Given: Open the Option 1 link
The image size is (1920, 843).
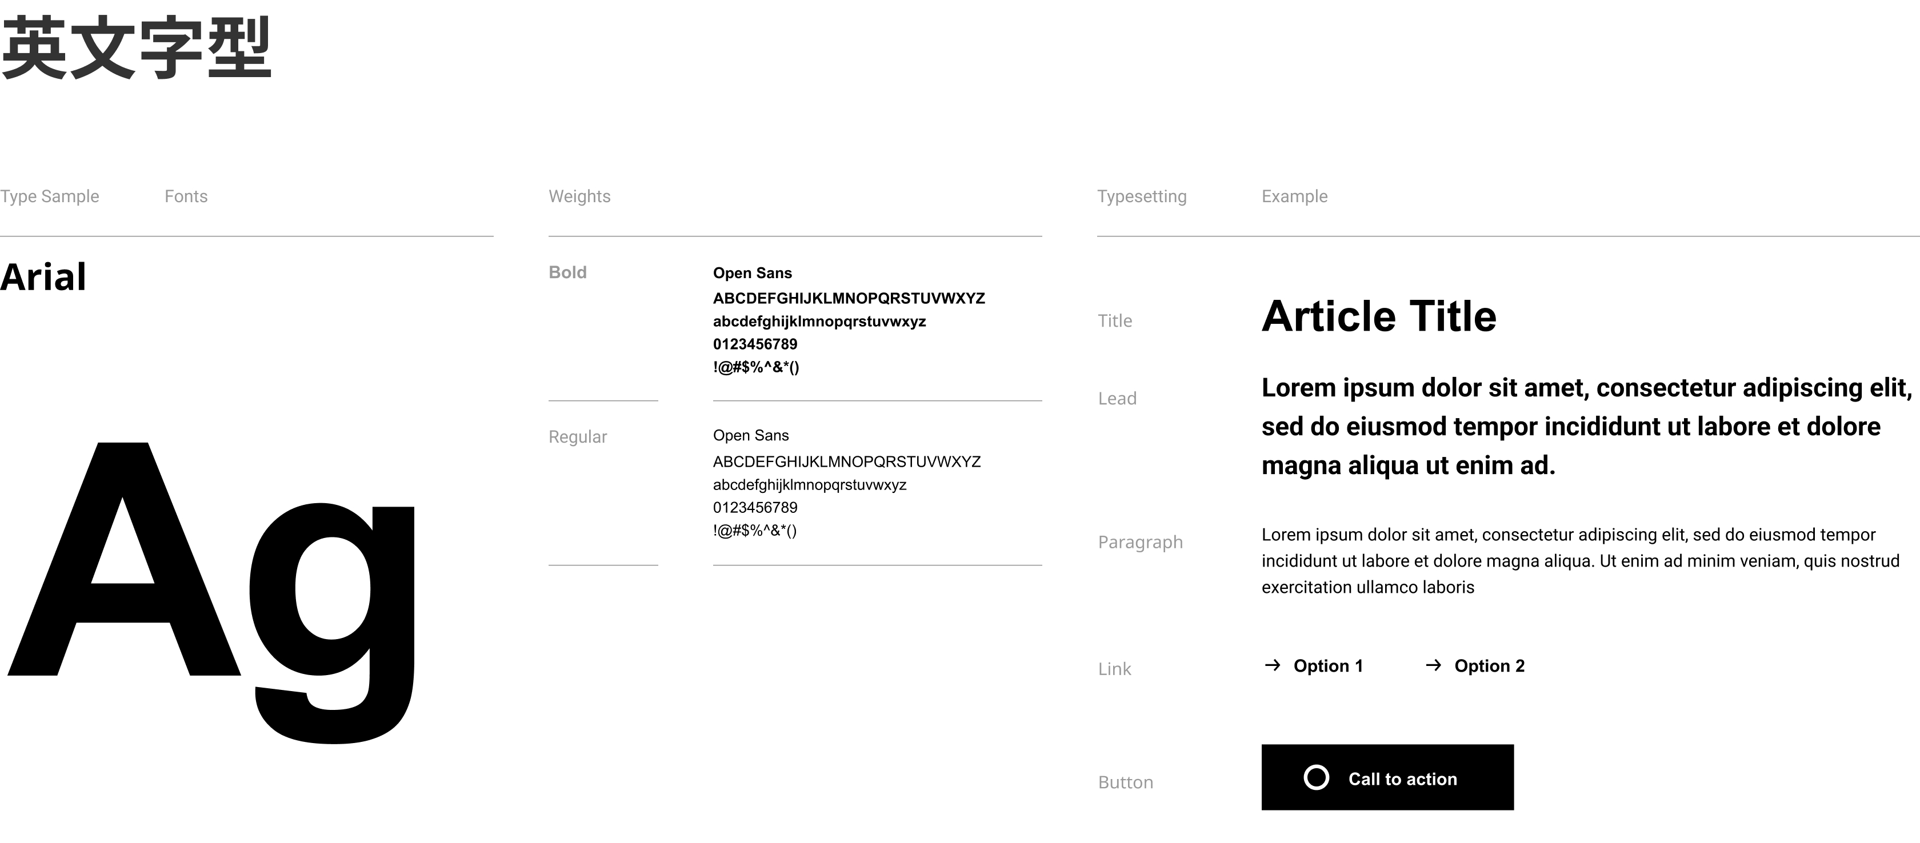Looking at the screenshot, I should click(1329, 665).
